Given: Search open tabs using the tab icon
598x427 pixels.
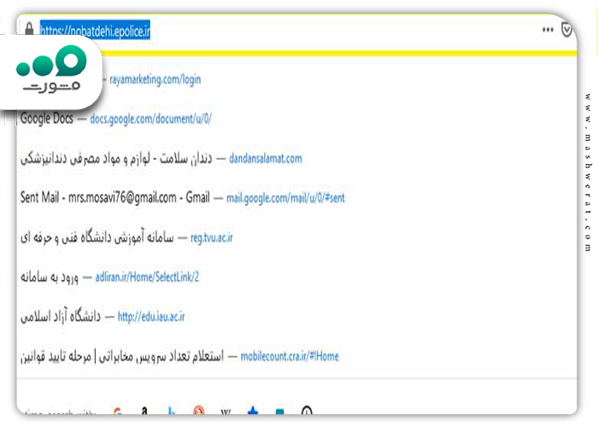Looking at the screenshot, I should 280,412.
